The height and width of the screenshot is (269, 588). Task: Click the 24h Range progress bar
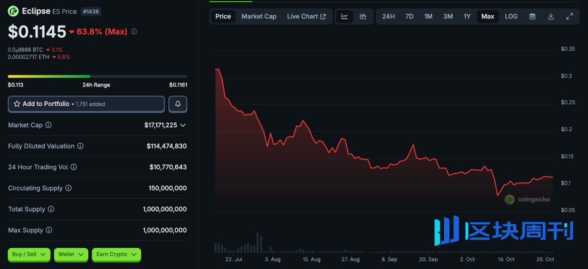97,76
